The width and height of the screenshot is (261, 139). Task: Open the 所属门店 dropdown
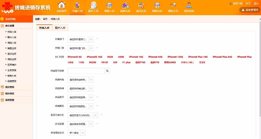coord(81,48)
